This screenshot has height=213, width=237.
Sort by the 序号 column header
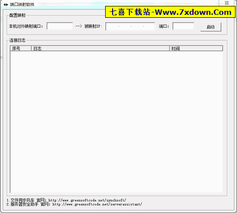tap(21, 48)
